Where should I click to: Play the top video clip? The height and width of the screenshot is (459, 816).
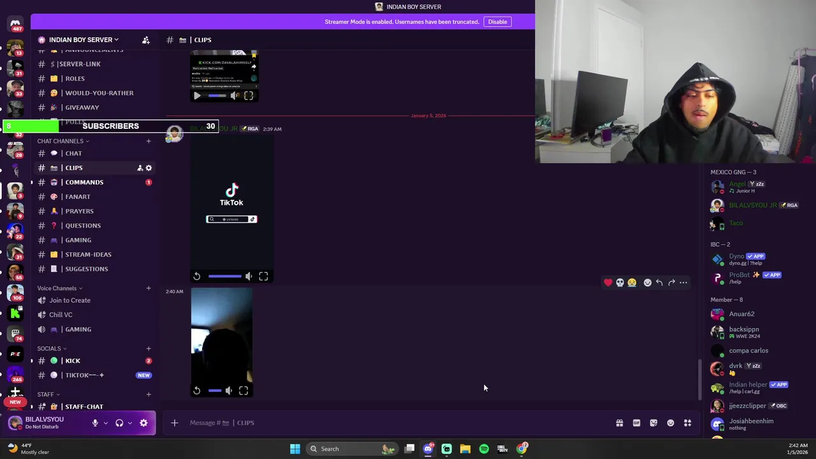coord(197,96)
